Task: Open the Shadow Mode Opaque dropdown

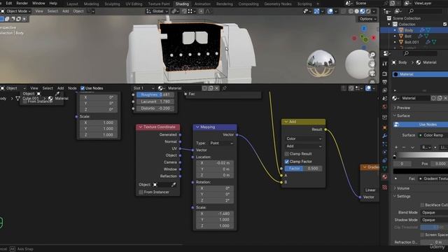Action: (x=434, y=220)
